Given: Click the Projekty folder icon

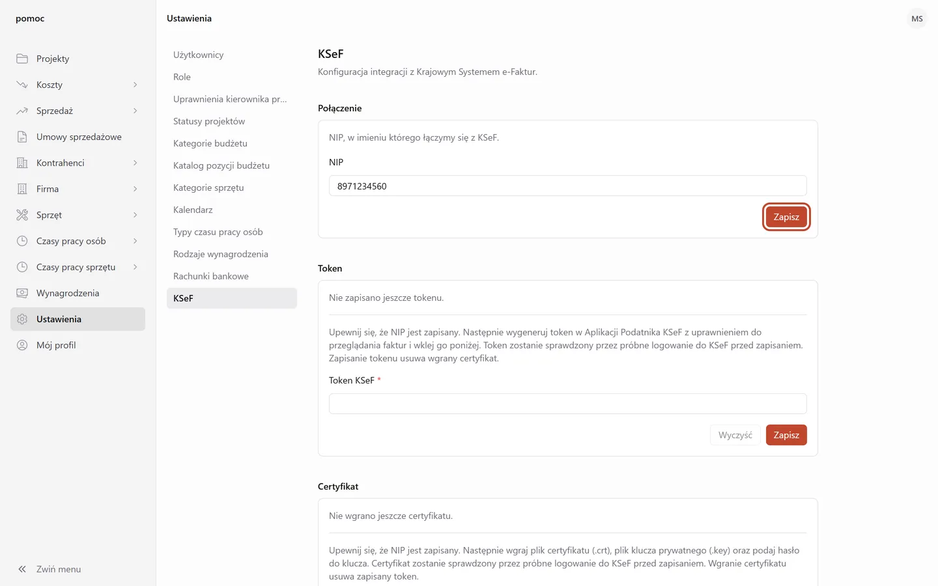Looking at the screenshot, I should point(22,59).
